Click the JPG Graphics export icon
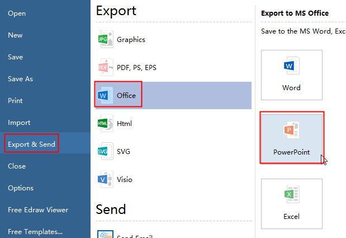346x238 pixels. coord(103,40)
